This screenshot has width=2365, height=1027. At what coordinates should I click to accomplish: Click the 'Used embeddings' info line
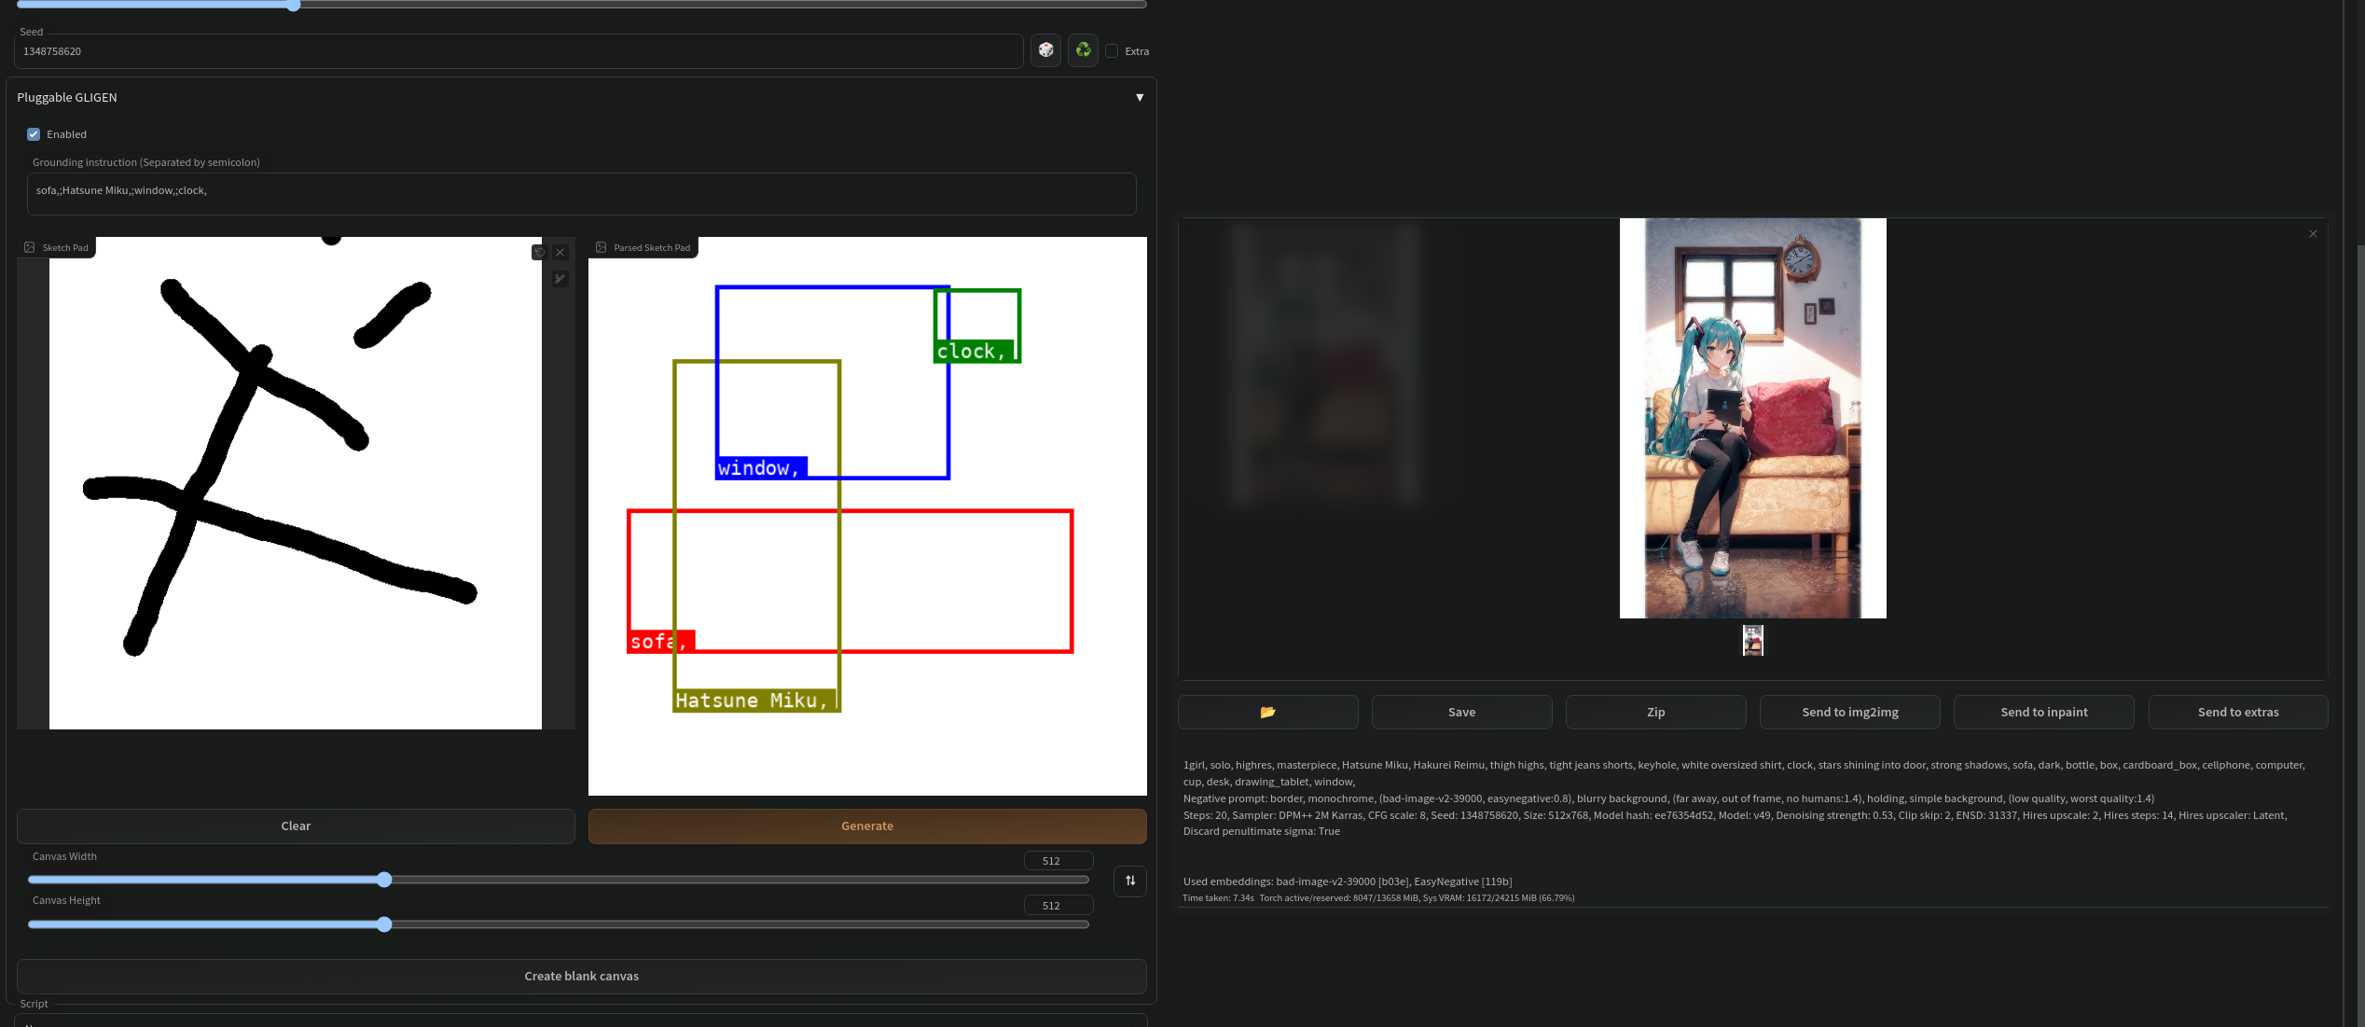tap(1348, 881)
